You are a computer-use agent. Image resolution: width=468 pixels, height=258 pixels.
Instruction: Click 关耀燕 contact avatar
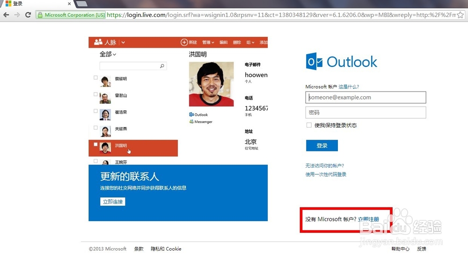tap(105, 131)
